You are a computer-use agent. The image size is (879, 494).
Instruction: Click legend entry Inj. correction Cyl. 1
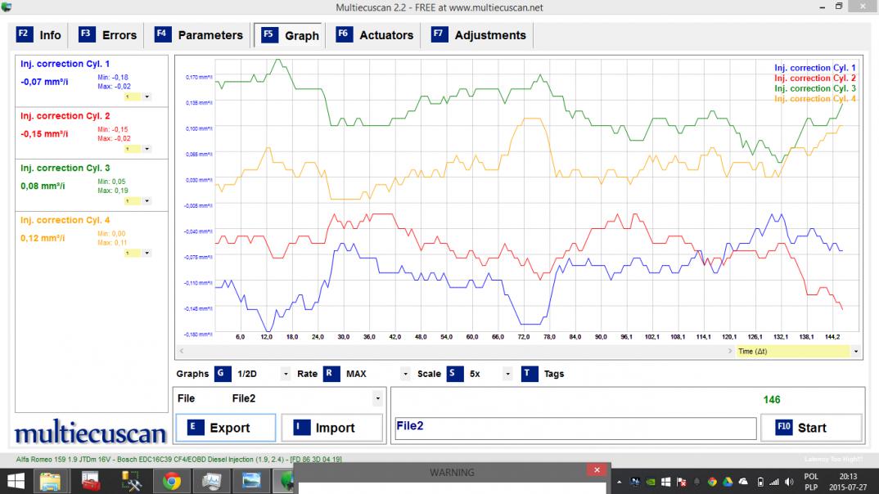coord(815,68)
